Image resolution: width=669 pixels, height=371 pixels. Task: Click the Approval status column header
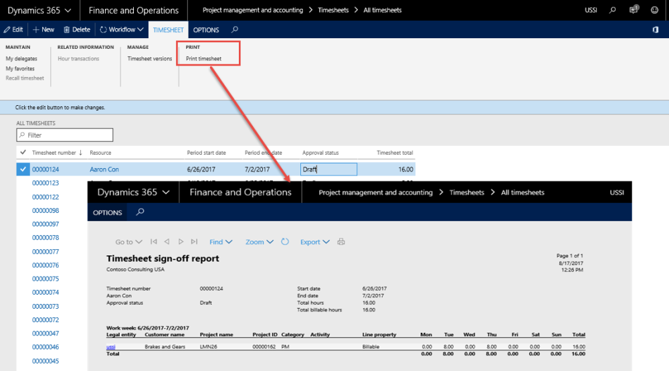coord(320,153)
